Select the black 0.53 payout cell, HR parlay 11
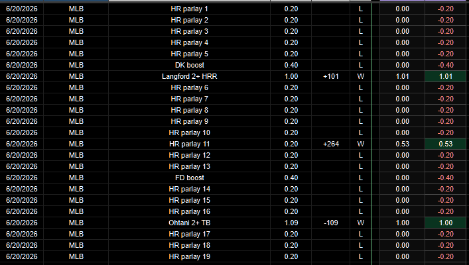The width and height of the screenshot is (469, 265). tap(402, 144)
